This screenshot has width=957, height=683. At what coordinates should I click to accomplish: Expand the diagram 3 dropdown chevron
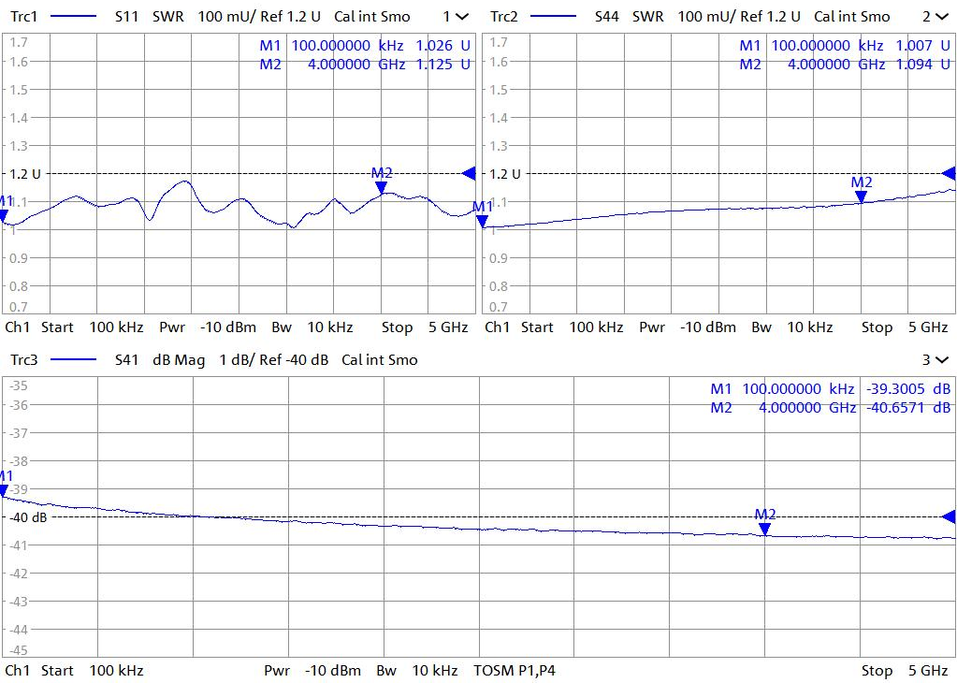(941, 360)
